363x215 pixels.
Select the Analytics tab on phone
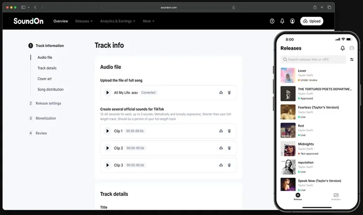(336, 196)
